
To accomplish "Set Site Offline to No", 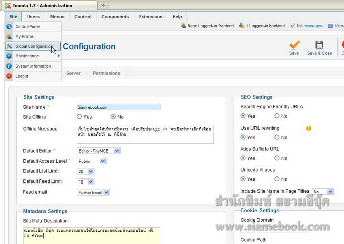I will (x=113, y=117).
